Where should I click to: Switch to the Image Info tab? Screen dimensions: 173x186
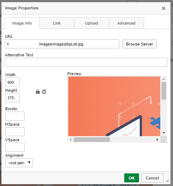click(22, 23)
